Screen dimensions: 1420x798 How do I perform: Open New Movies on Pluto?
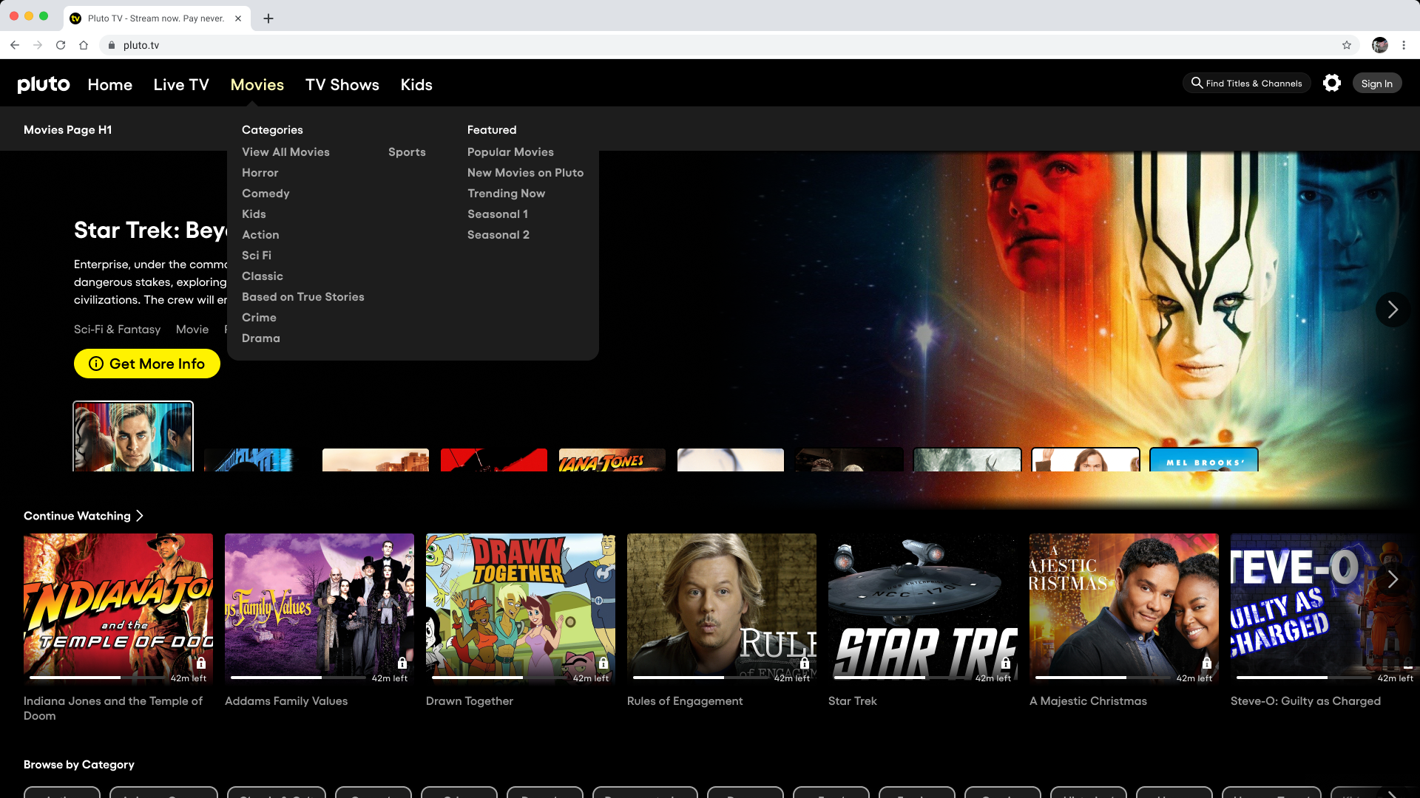tap(525, 172)
